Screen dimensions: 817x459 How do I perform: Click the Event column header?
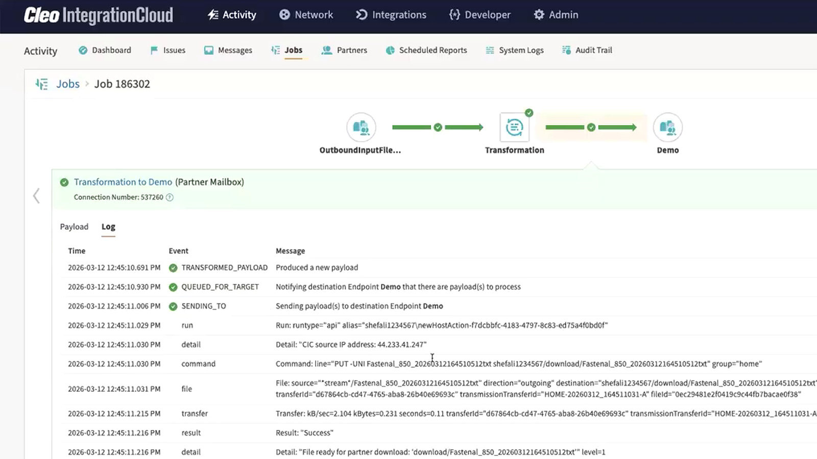point(178,251)
